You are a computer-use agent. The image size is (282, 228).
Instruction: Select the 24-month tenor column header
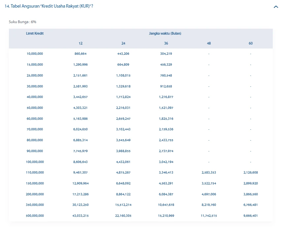pos(123,43)
